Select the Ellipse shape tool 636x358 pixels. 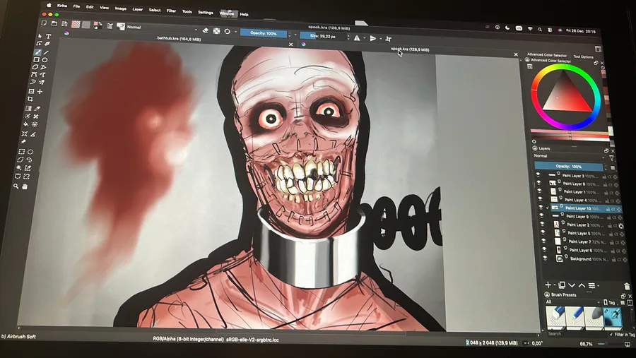(x=45, y=59)
